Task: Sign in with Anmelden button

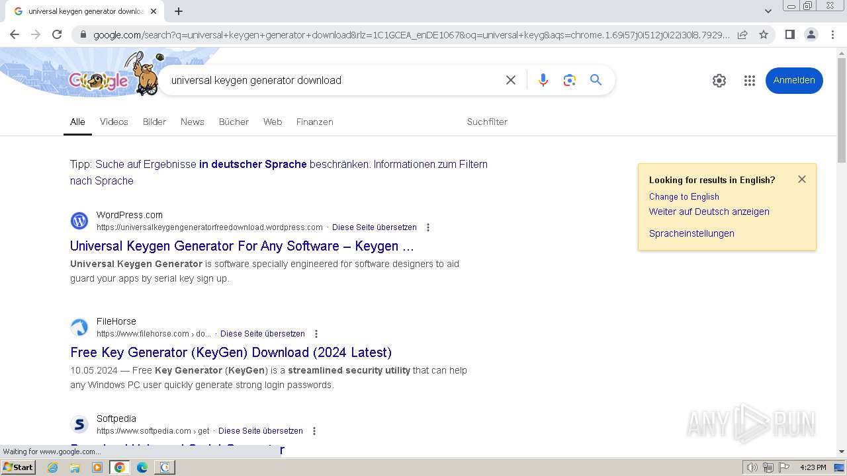Action: pos(794,81)
